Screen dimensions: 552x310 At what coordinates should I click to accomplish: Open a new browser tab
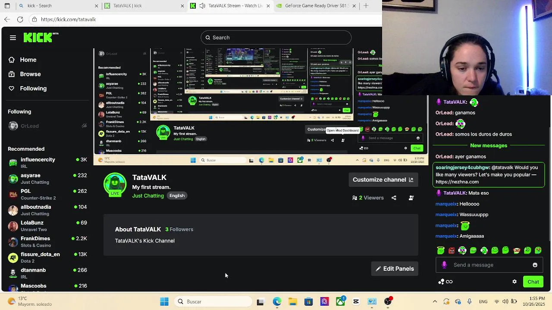pos(366,6)
